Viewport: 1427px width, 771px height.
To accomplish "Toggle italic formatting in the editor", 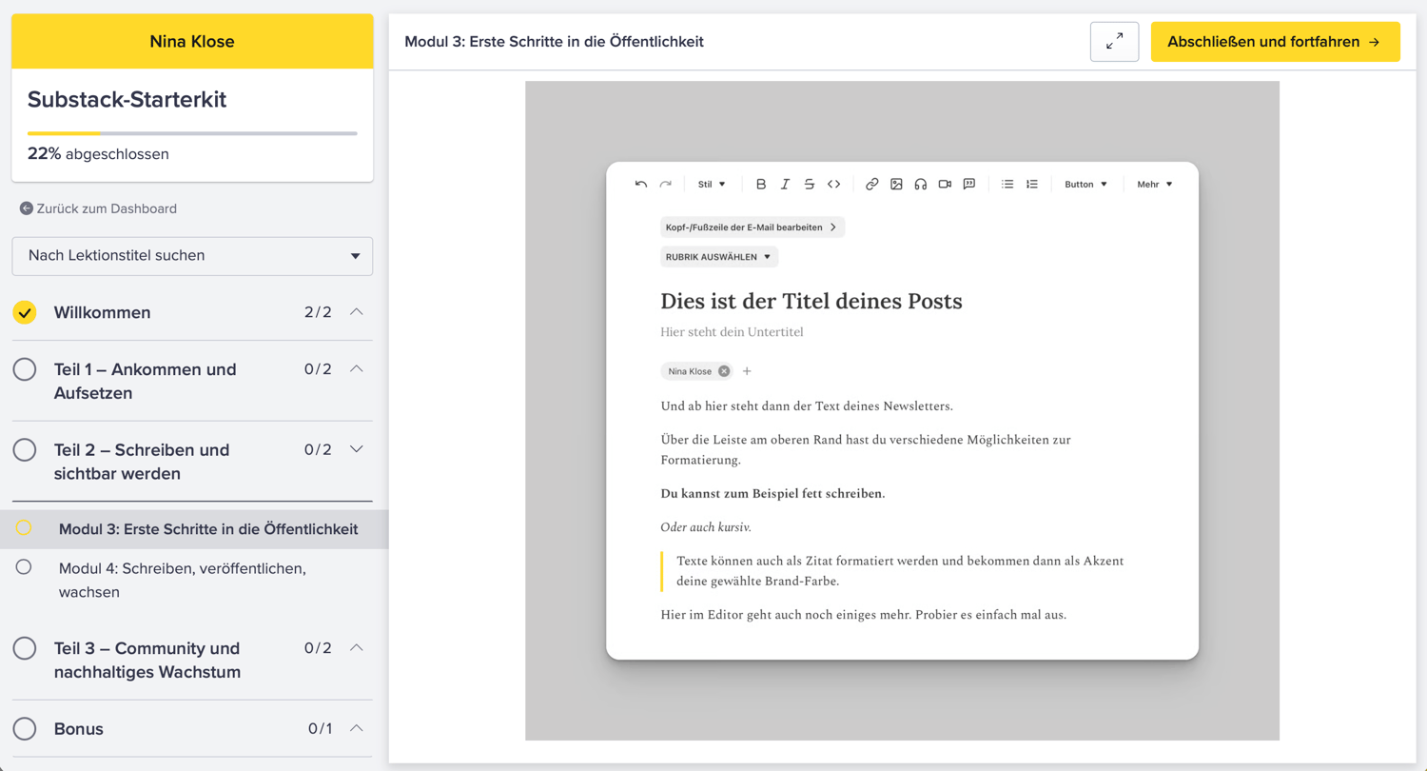I will pyautogui.click(x=785, y=185).
